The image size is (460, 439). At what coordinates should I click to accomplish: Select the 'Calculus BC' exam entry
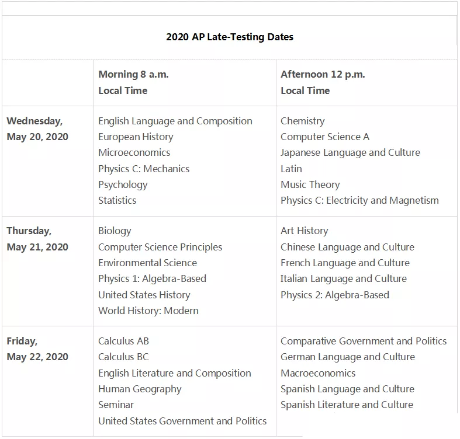pyautogui.click(x=123, y=357)
